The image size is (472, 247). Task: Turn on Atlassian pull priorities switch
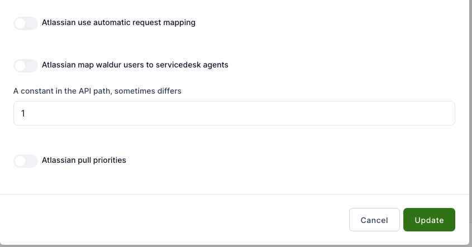(x=26, y=161)
